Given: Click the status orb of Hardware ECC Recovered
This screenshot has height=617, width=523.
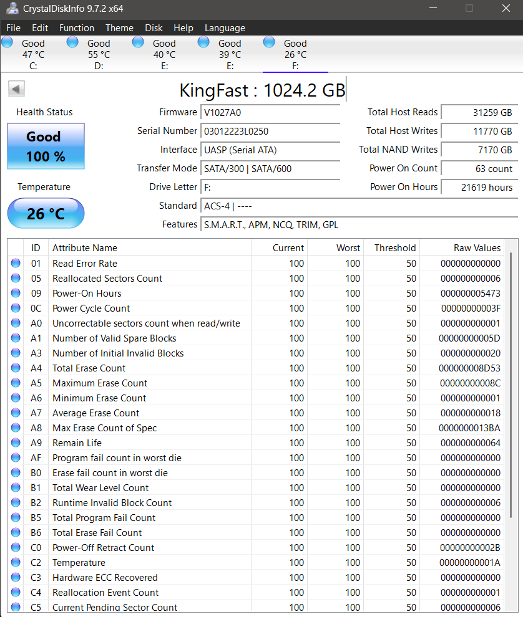Looking at the screenshot, I should 16,577.
